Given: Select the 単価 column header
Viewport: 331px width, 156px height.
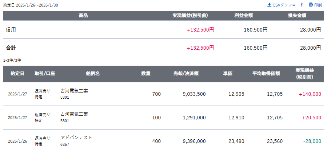Looking at the screenshot, I should pos(228,74).
